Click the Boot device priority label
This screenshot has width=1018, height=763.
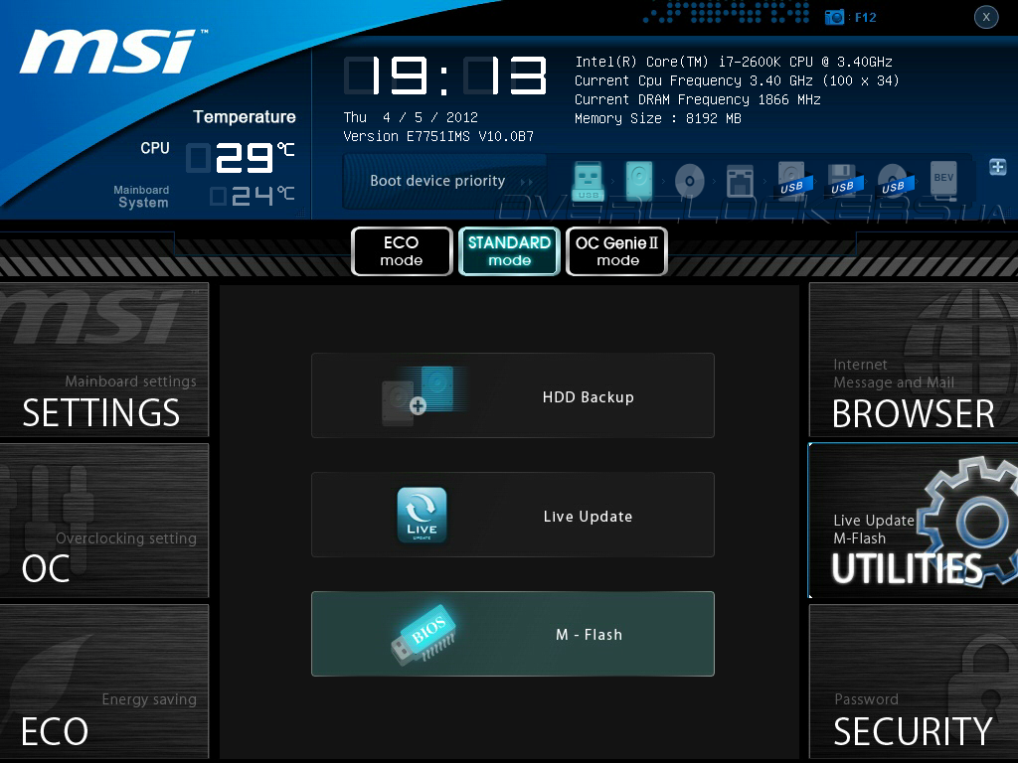(437, 181)
